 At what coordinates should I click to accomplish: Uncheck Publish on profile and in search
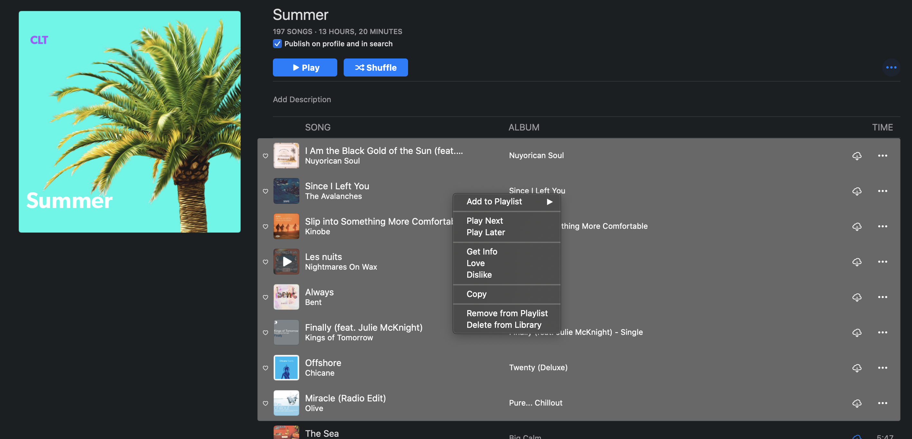277,44
